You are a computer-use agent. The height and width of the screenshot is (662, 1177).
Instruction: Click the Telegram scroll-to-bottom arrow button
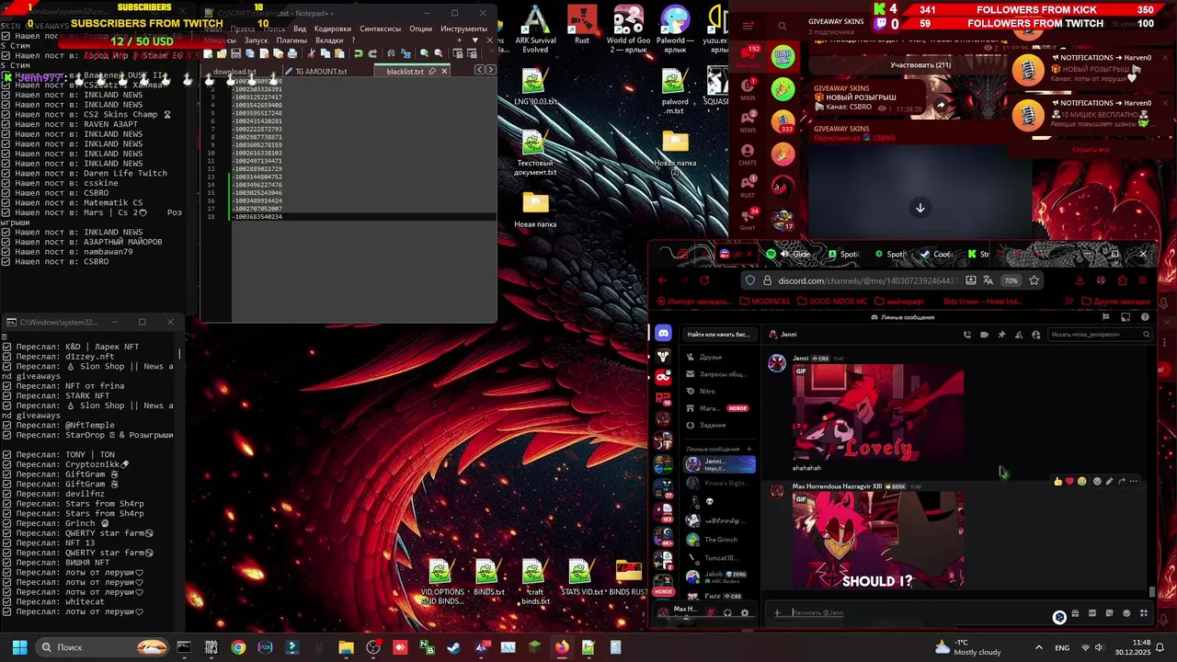pos(920,208)
